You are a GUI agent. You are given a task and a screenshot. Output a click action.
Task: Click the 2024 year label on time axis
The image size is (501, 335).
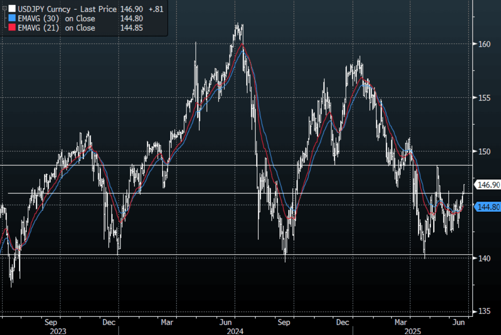(235, 331)
